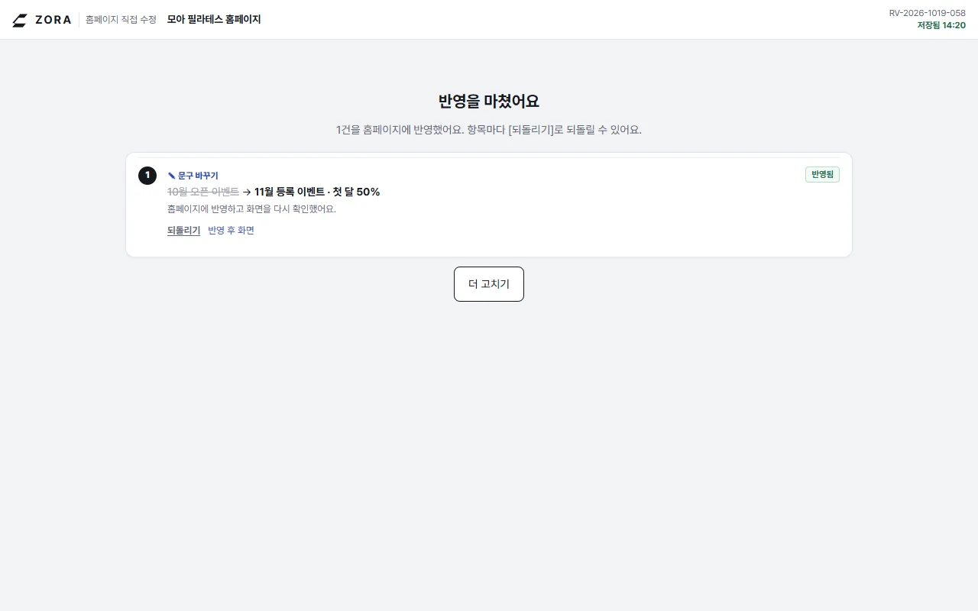The height and width of the screenshot is (611, 978).
Task: Click the note 홈페이지에 반영하고 화면을 다시 확인했어요
Action: (x=251, y=209)
